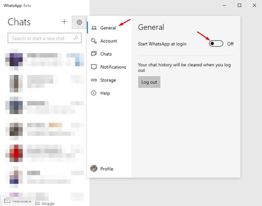Click the search magnifier icon

click(x=76, y=38)
